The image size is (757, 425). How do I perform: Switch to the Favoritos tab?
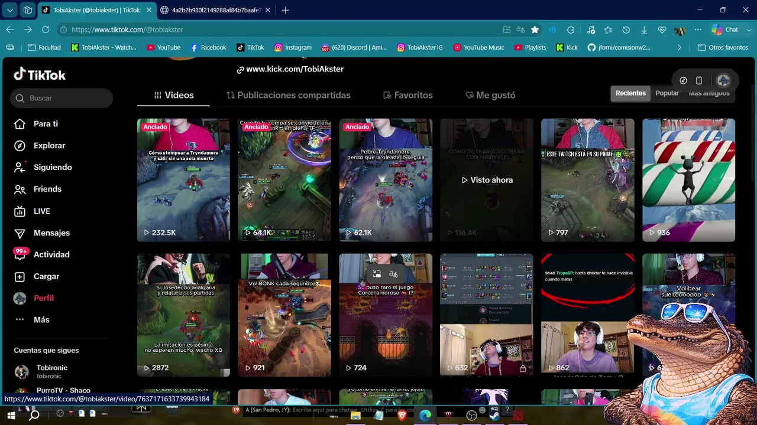(x=407, y=95)
